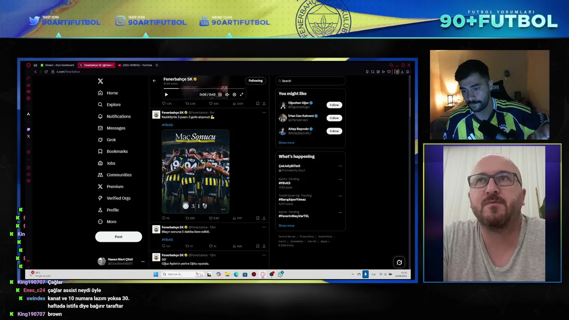569x320 pixels.
Task: Open Notifications in X sidebar
Action: 114,116
